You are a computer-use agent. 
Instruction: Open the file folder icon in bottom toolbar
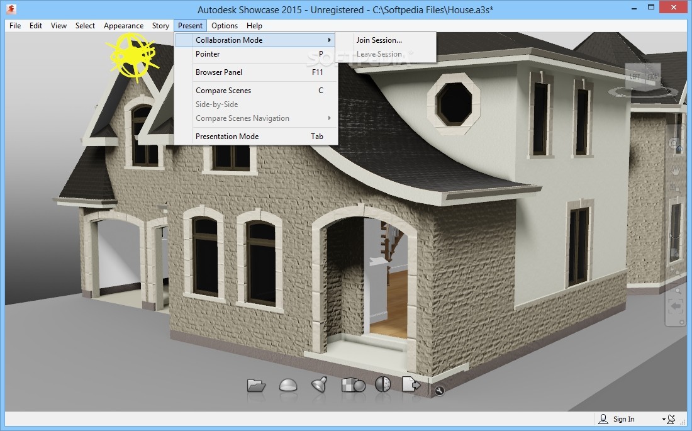(x=256, y=385)
